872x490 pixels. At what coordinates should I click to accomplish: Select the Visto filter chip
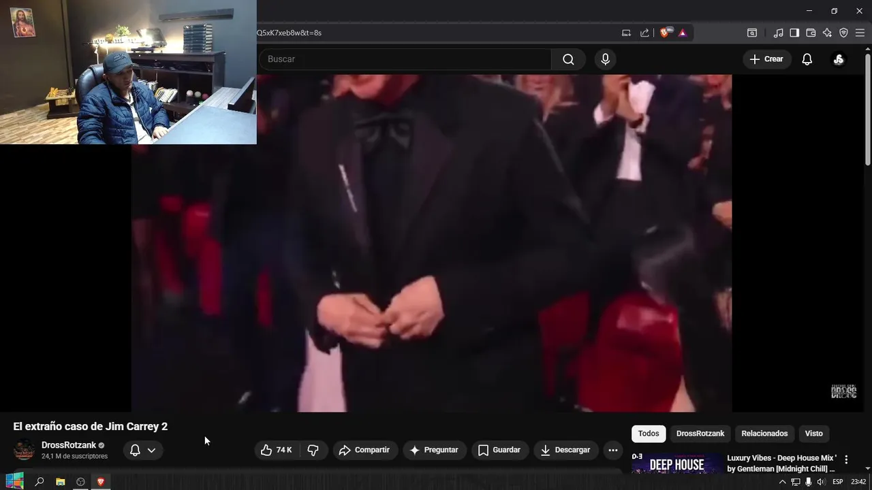(813, 434)
